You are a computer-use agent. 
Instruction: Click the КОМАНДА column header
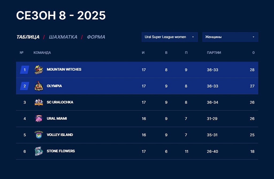[x=42, y=53]
